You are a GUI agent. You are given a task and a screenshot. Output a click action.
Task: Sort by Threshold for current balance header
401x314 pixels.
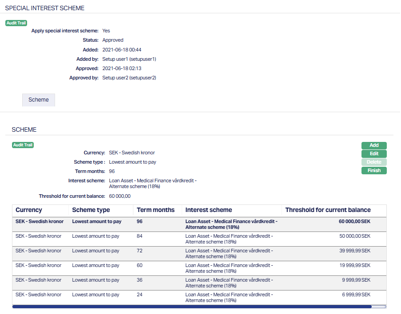(328, 210)
